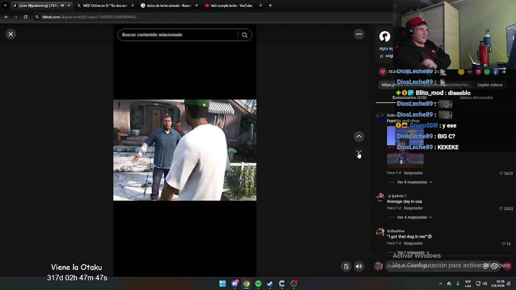
Task: Reply to the 'Average day in usa' comment
Action: (x=413, y=208)
